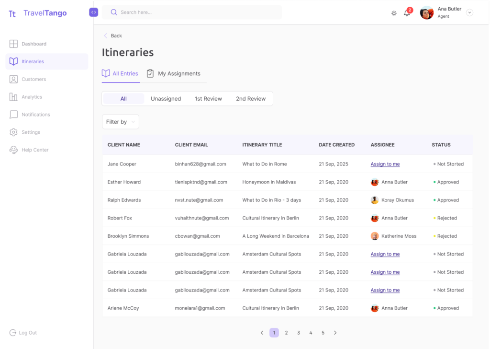Image resolution: width=490 pixels, height=349 pixels.
Task: Click the notification bell with badge
Action: pyautogui.click(x=407, y=13)
